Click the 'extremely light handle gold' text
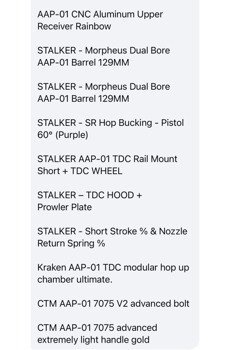 93,340
